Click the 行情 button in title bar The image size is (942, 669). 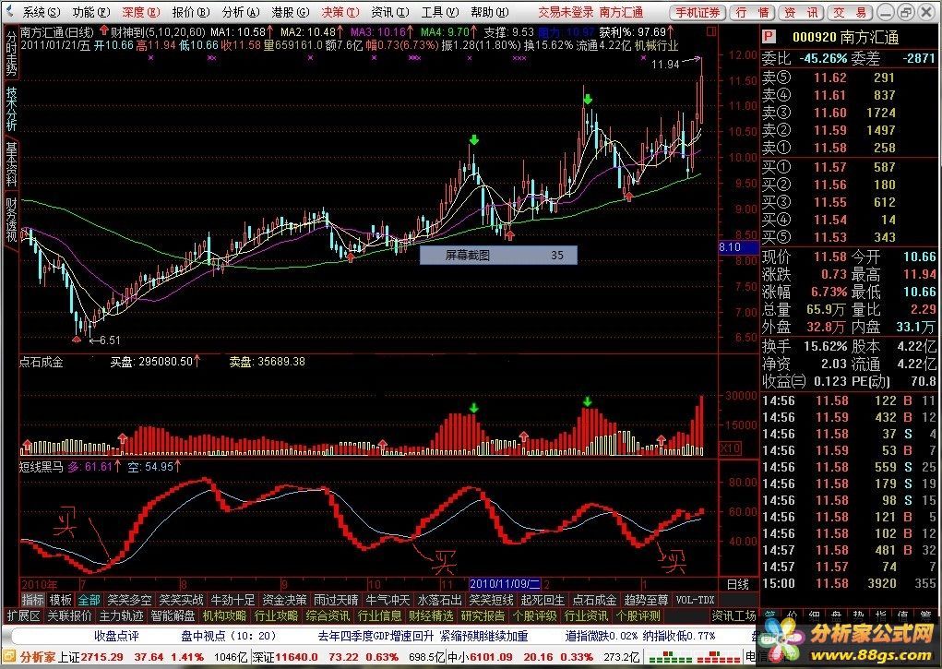click(x=752, y=12)
